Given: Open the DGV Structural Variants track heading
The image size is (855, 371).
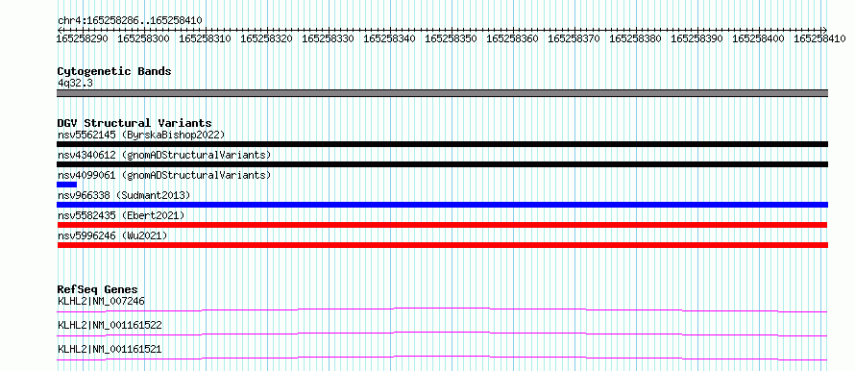Looking at the screenshot, I should 134,123.
